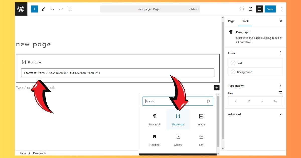Open the block inserter plus button in toolbar
The image size is (301, 158).
click(x=34, y=9)
